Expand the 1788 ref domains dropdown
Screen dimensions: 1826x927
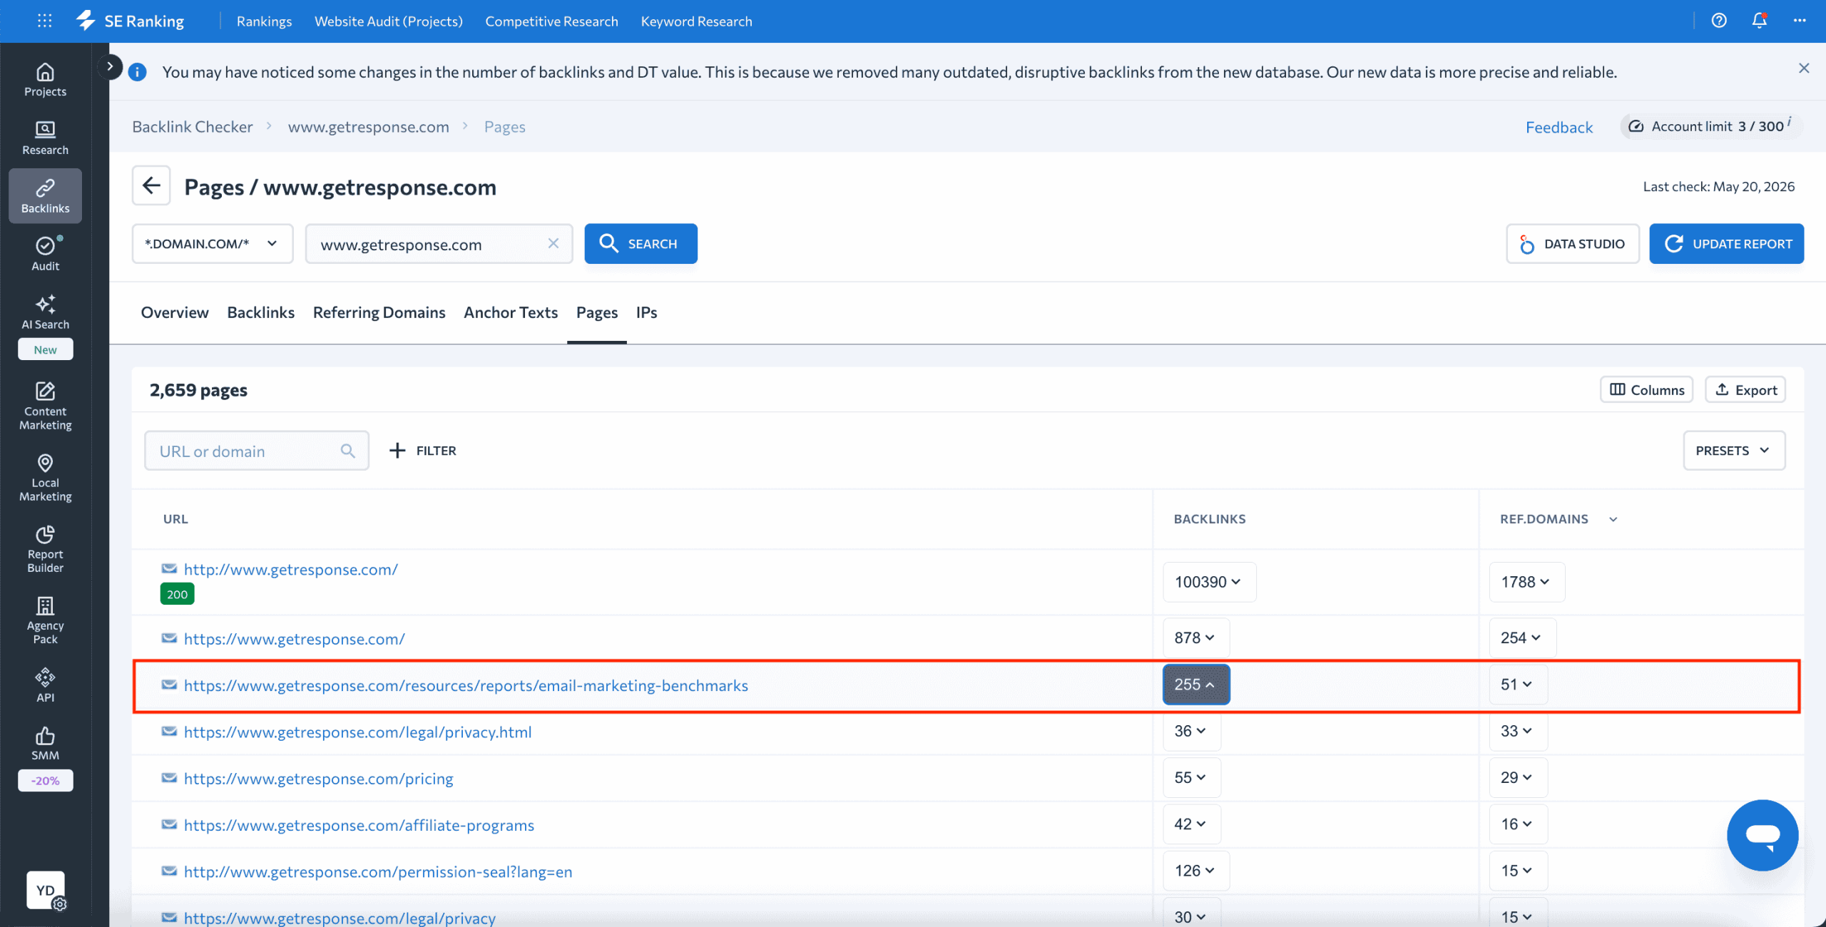point(1526,582)
